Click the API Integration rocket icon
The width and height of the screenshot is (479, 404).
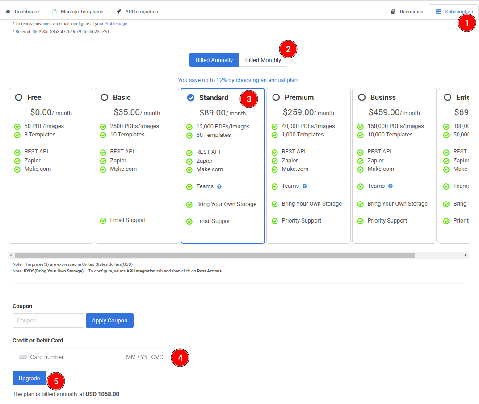(118, 12)
